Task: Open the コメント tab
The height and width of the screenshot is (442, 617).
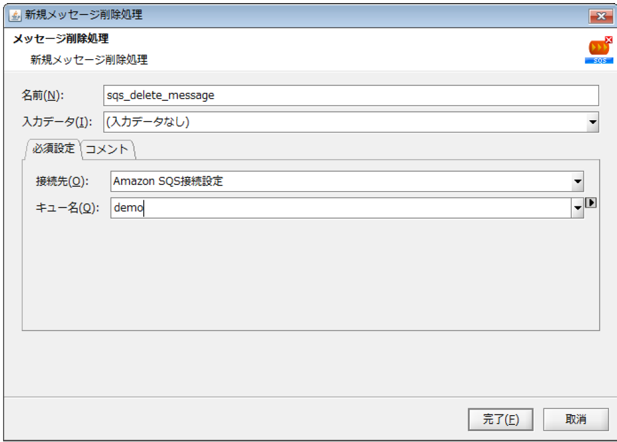Action: [x=107, y=149]
